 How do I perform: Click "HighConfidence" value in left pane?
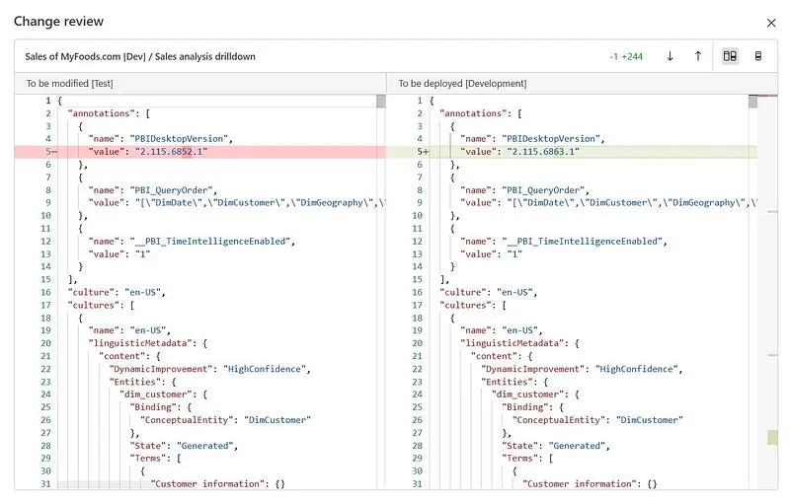(265, 369)
